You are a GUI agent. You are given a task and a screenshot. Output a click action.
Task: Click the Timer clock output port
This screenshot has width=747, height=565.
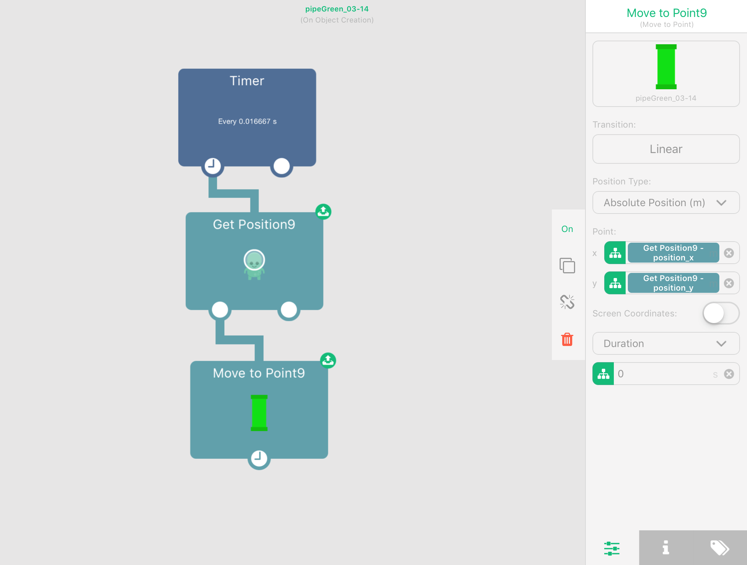(x=212, y=166)
